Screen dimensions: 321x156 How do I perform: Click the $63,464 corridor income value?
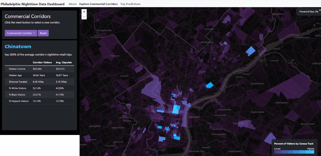coord(37,69)
